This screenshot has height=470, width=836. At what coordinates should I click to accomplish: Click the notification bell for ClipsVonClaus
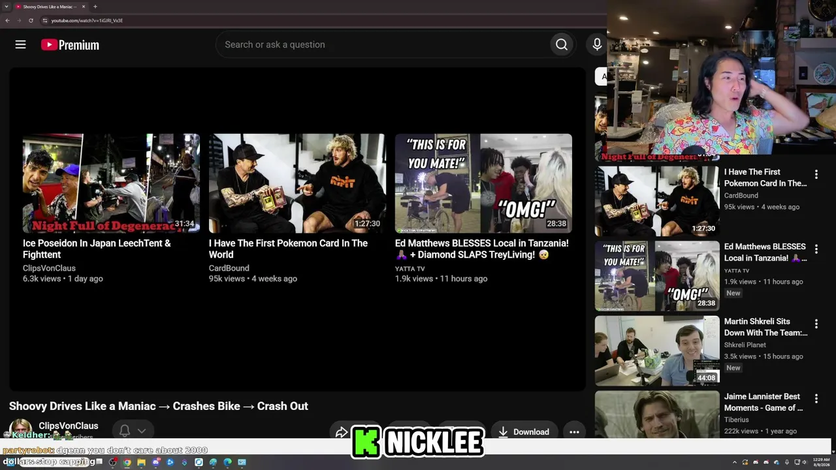tap(124, 431)
